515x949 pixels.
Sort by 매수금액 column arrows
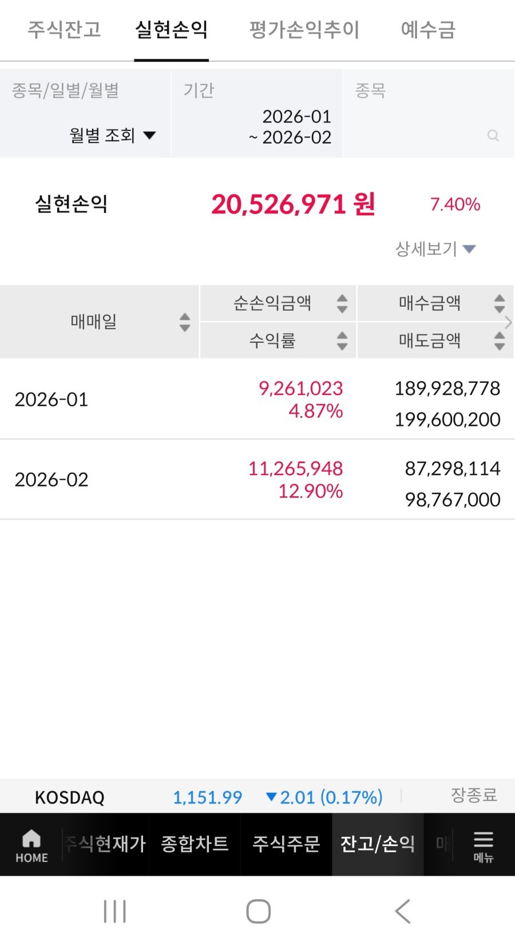click(499, 303)
